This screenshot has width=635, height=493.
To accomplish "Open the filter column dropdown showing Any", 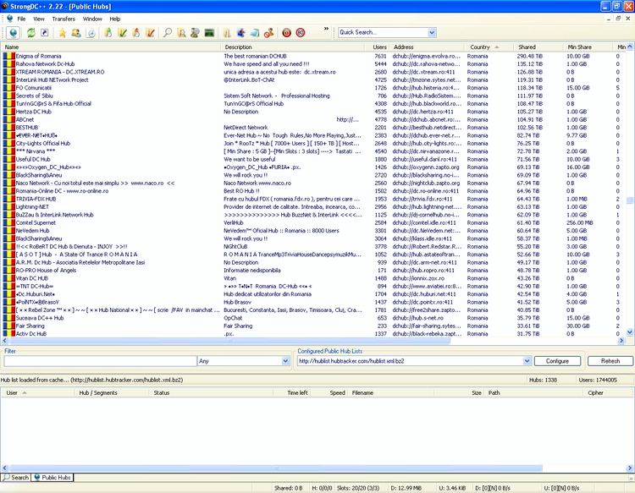I will coord(285,361).
